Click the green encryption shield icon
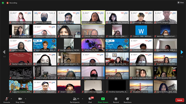This screenshot has height=104, width=186. (x=3, y=3)
